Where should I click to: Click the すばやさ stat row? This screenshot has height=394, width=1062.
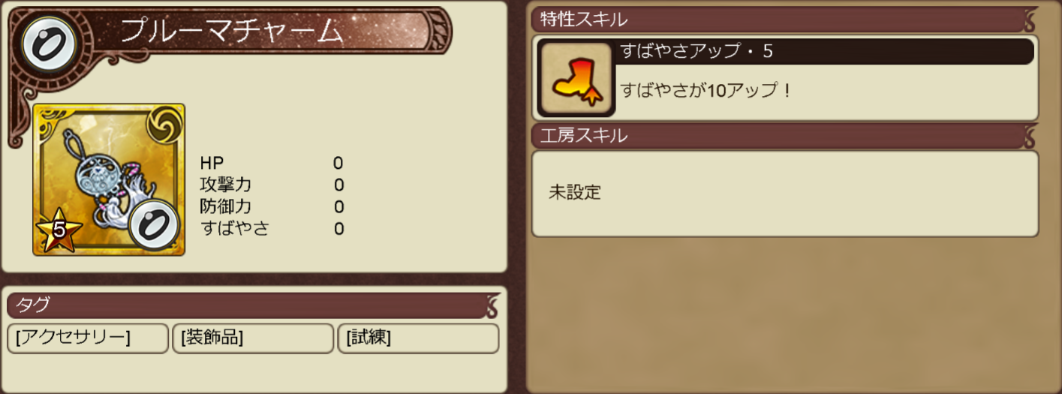[x=272, y=229]
